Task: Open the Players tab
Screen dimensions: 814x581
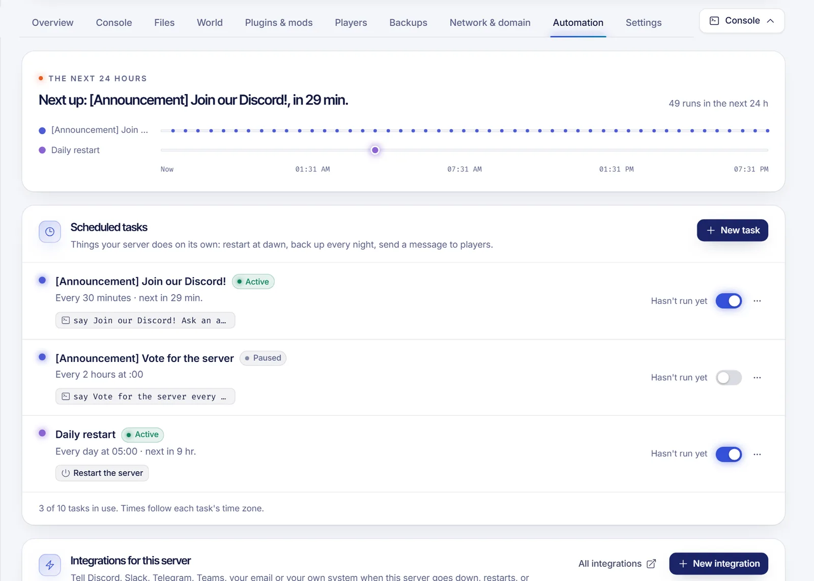Action: click(x=351, y=22)
